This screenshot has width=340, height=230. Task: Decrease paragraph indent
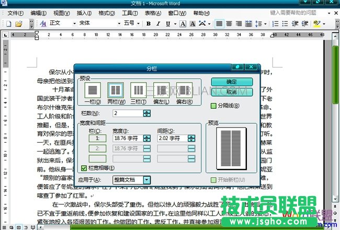pos(295,24)
